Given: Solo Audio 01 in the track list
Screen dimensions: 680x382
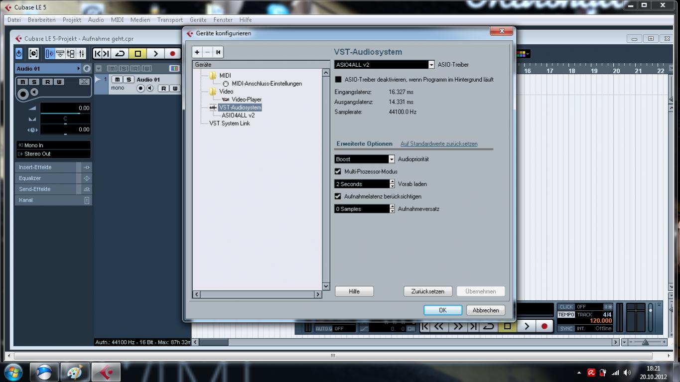Looking at the screenshot, I should pyautogui.click(x=128, y=80).
